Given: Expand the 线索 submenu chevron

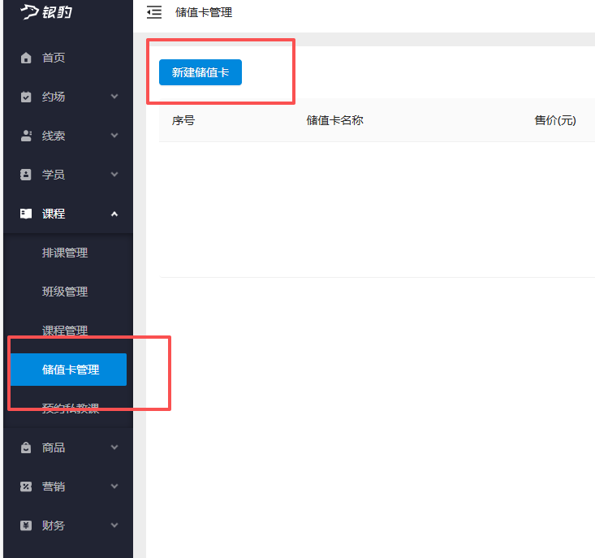Looking at the screenshot, I should [x=114, y=136].
